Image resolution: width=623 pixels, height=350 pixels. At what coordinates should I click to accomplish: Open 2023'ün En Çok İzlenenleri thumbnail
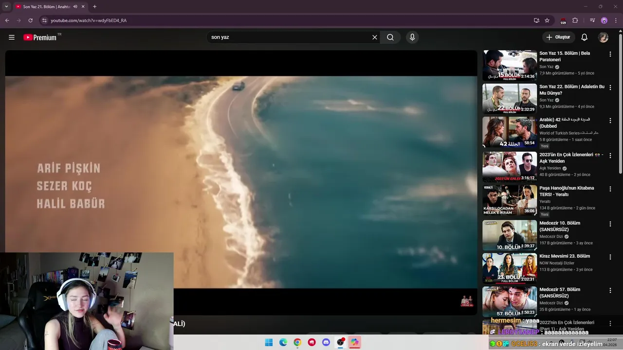(x=510, y=167)
